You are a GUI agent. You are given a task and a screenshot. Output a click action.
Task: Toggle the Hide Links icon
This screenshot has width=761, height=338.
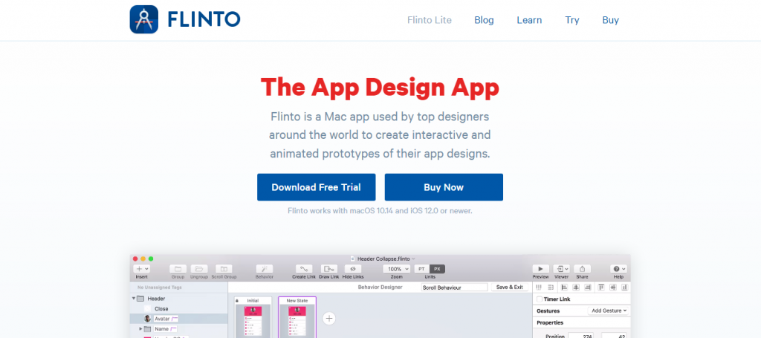click(353, 269)
